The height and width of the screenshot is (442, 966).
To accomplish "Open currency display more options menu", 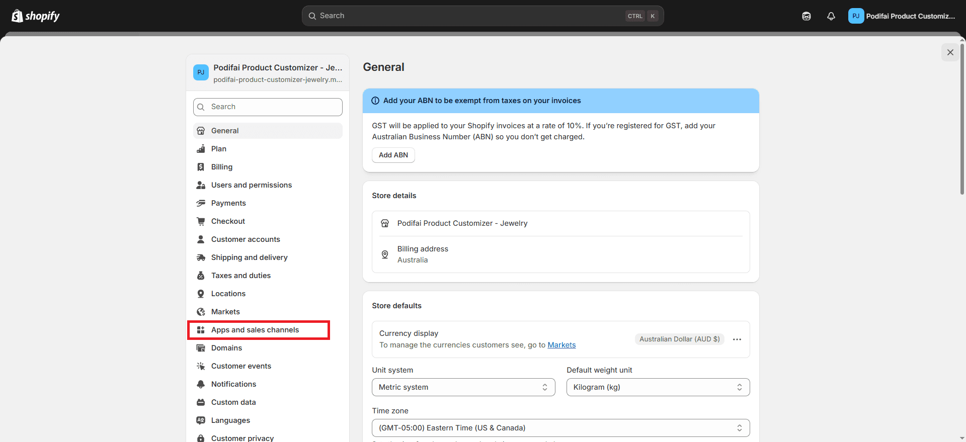I will point(737,339).
